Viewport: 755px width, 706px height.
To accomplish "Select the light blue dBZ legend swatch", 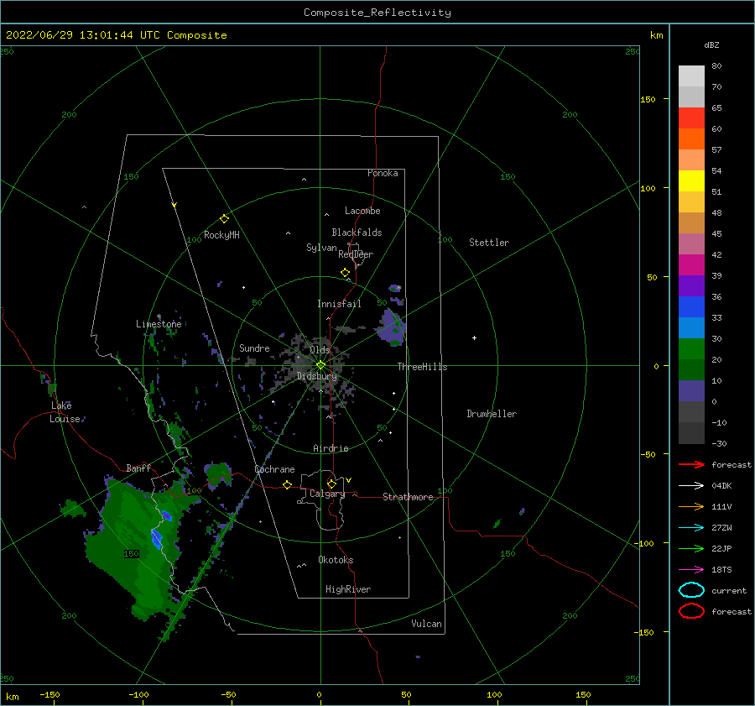I will [x=691, y=327].
